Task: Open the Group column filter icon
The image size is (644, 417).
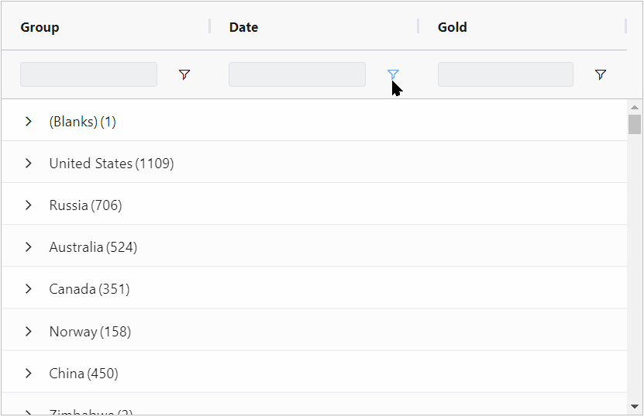Action: [184, 74]
